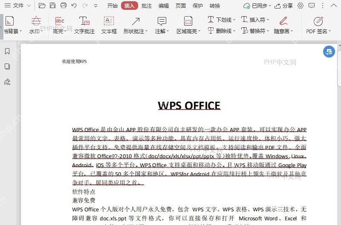The height and width of the screenshot is (225, 341).
Task: Collapse the ribbon with the up chevron
Action: [x=334, y=6]
